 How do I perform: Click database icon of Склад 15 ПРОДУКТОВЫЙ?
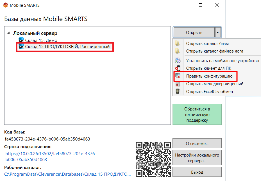coord(21,47)
